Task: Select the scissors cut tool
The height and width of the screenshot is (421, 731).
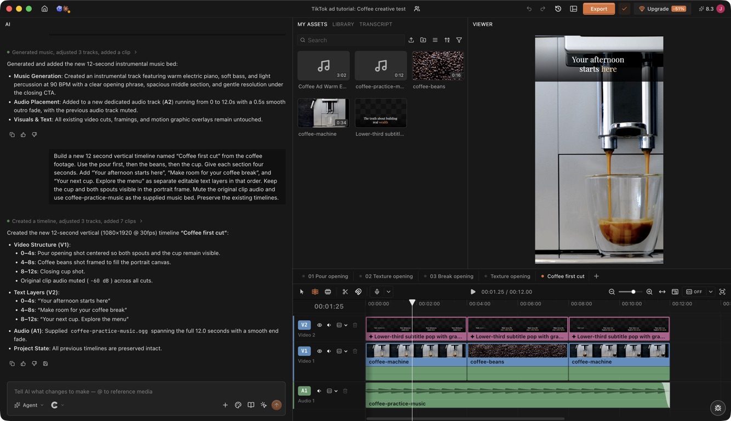Action: pos(345,292)
